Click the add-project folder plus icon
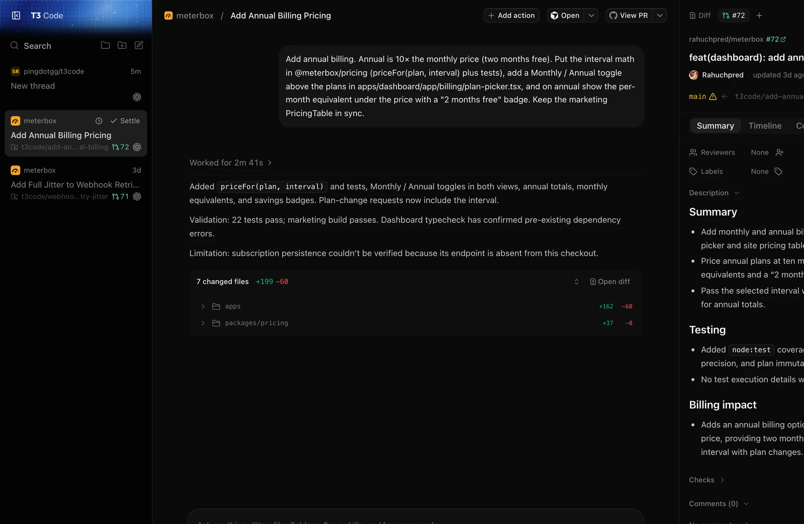 tap(122, 45)
